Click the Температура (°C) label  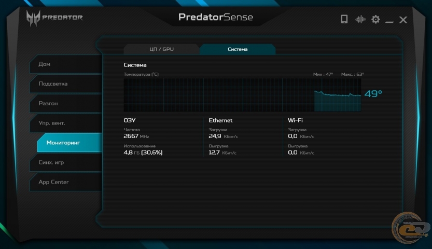(141, 74)
